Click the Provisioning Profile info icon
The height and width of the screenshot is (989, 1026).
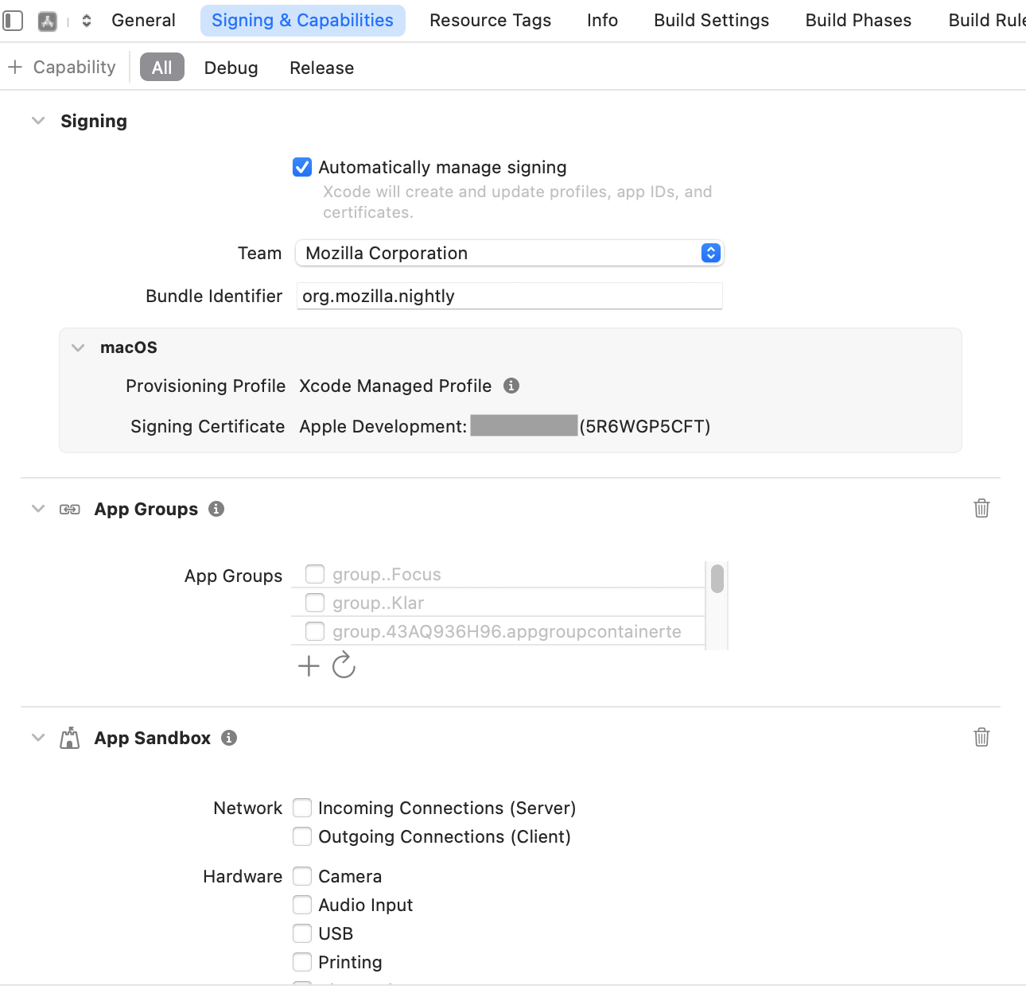click(x=511, y=386)
